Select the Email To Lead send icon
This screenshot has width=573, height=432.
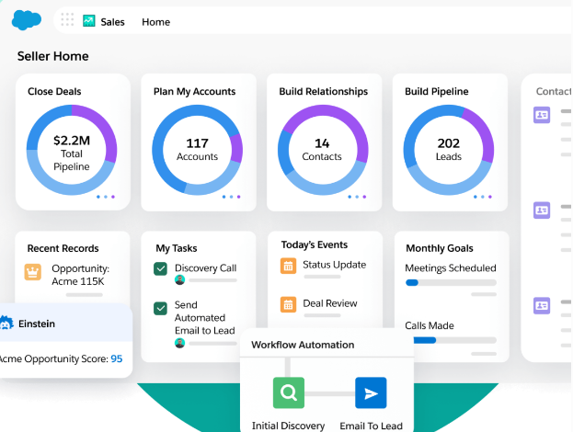coord(371,392)
